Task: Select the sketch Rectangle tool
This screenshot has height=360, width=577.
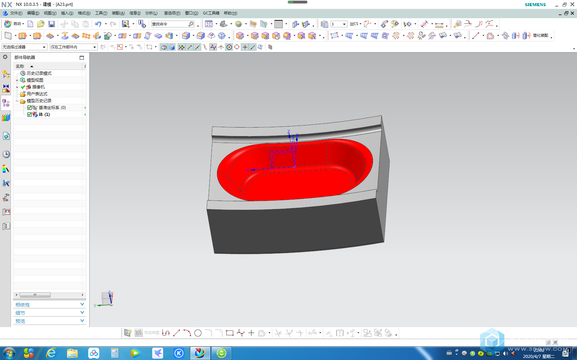Action: pos(230,333)
